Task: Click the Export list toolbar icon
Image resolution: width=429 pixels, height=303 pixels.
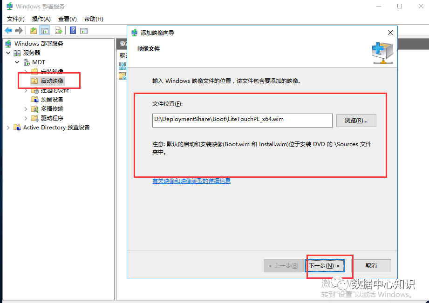Action: [59, 30]
